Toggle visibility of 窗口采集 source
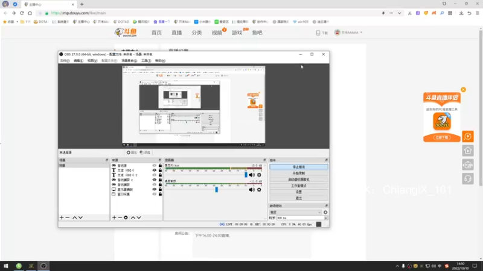 (x=155, y=194)
